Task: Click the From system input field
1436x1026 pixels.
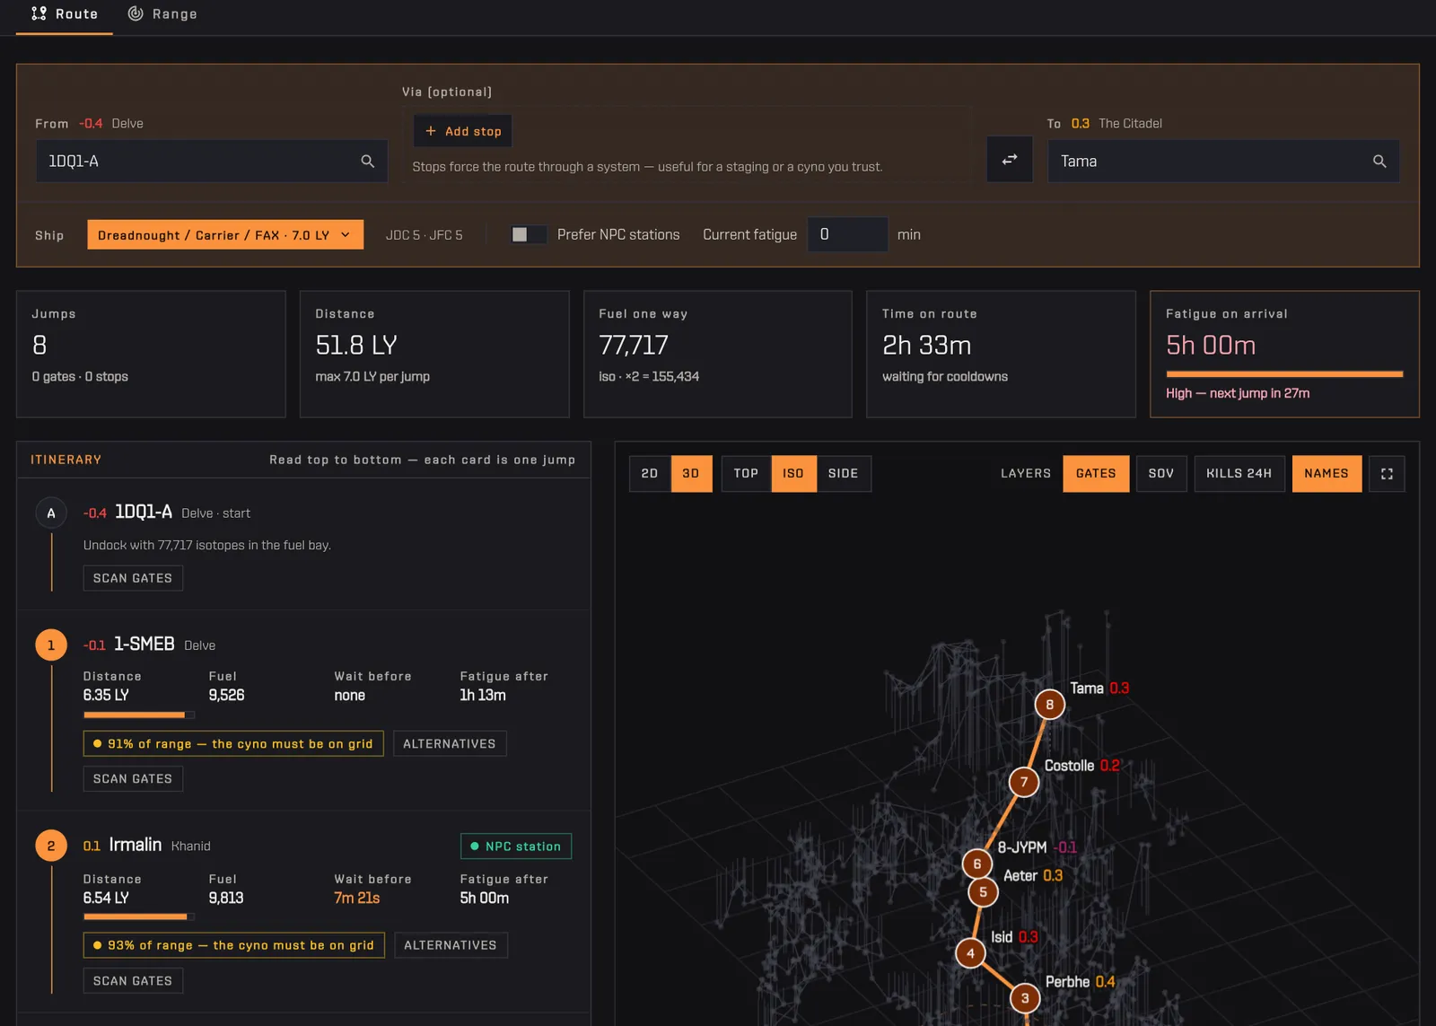Action: pos(212,162)
